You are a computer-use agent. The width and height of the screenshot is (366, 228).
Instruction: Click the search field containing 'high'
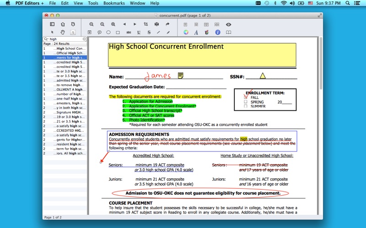[x=65, y=39]
